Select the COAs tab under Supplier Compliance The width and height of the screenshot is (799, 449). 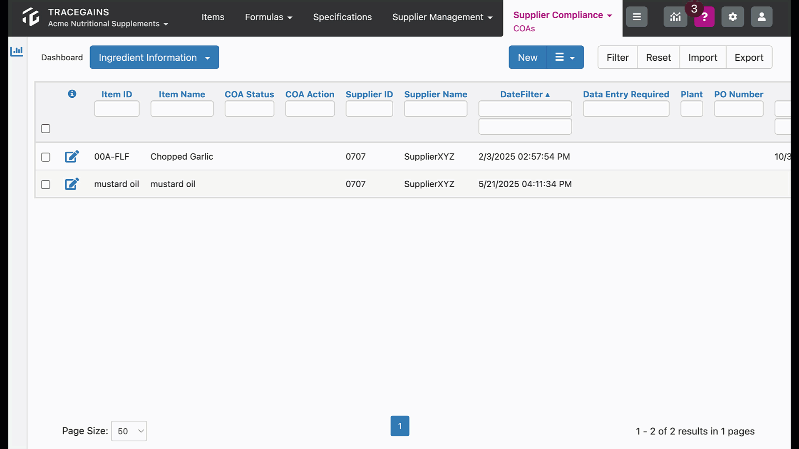tap(524, 28)
